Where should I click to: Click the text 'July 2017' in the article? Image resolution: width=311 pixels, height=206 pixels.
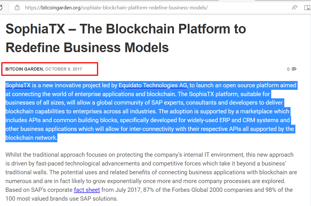(128, 190)
